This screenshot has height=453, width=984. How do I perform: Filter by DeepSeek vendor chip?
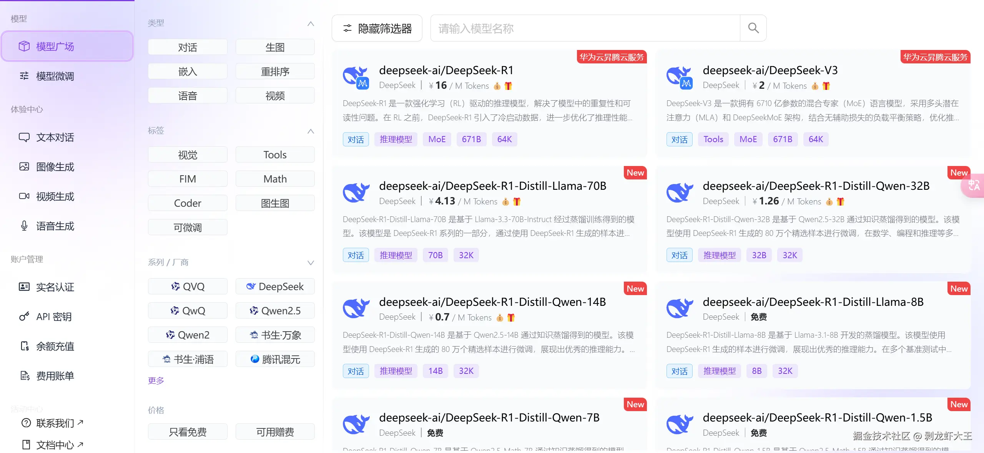pos(275,287)
